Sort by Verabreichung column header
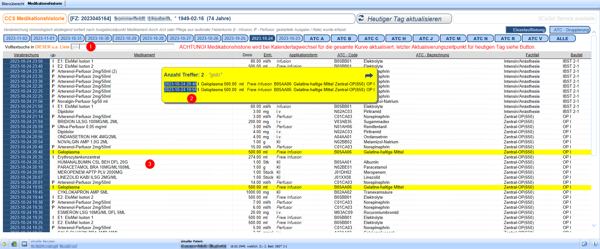 coord(26,55)
